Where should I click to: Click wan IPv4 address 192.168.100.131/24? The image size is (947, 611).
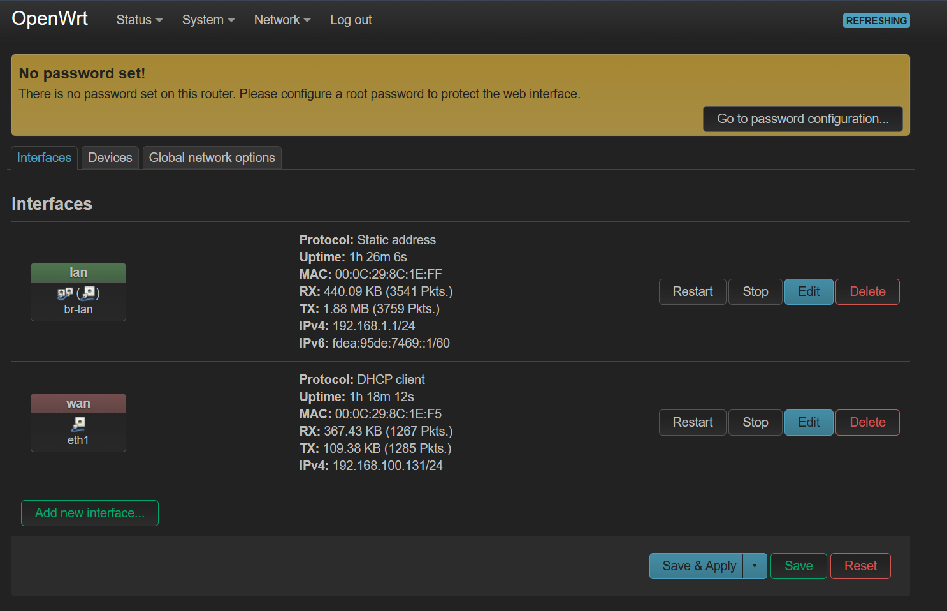(x=387, y=466)
